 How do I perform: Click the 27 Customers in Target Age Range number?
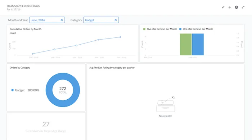46,124
